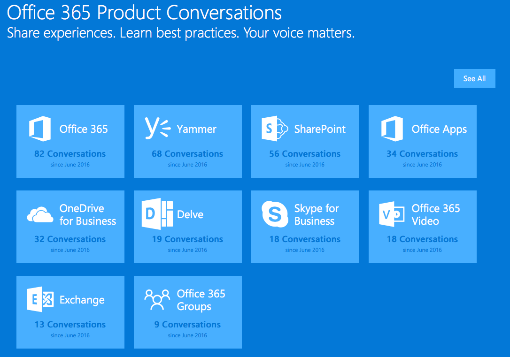Select the SharePoint logo icon
The height and width of the screenshot is (357, 510).
275,129
